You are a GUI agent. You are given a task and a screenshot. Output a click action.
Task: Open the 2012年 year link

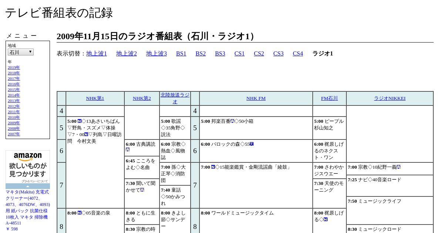point(14,106)
